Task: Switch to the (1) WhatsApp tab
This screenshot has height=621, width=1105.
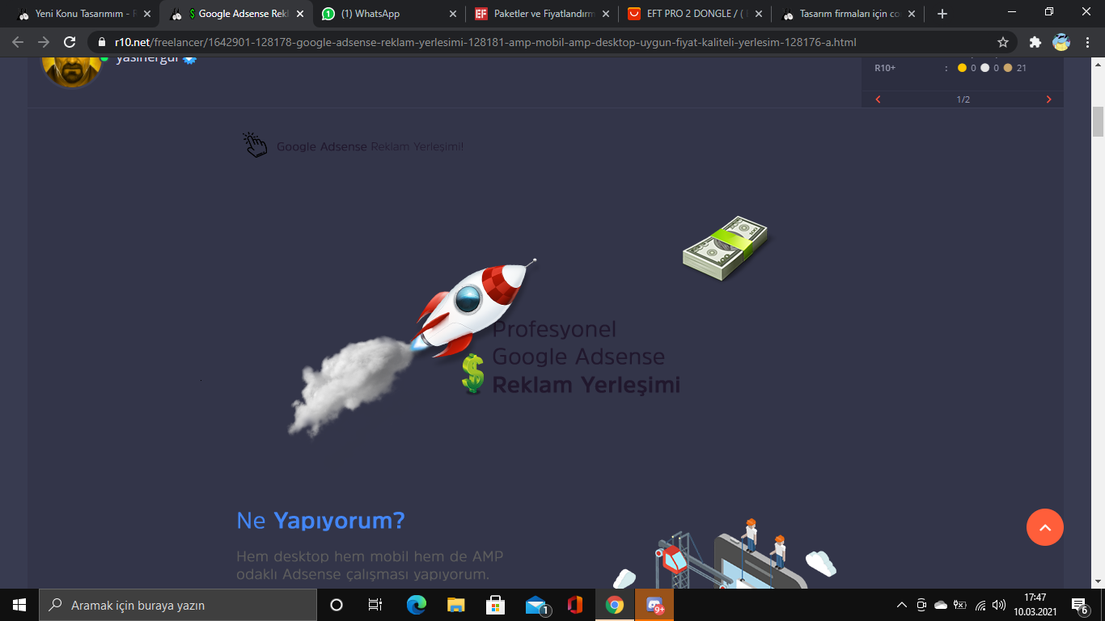Action: tap(389, 14)
